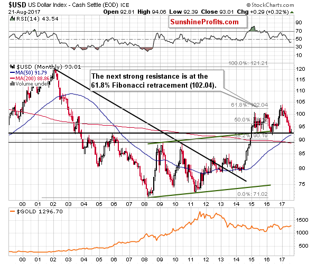
Task: Click the 0.0%: 71.02 Fibonacci label
Action: click(x=253, y=194)
